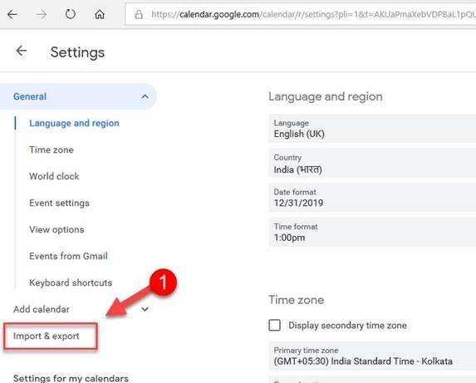Select Events from Gmail
The width and height of the screenshot is (476, 383).
point(68,256)
